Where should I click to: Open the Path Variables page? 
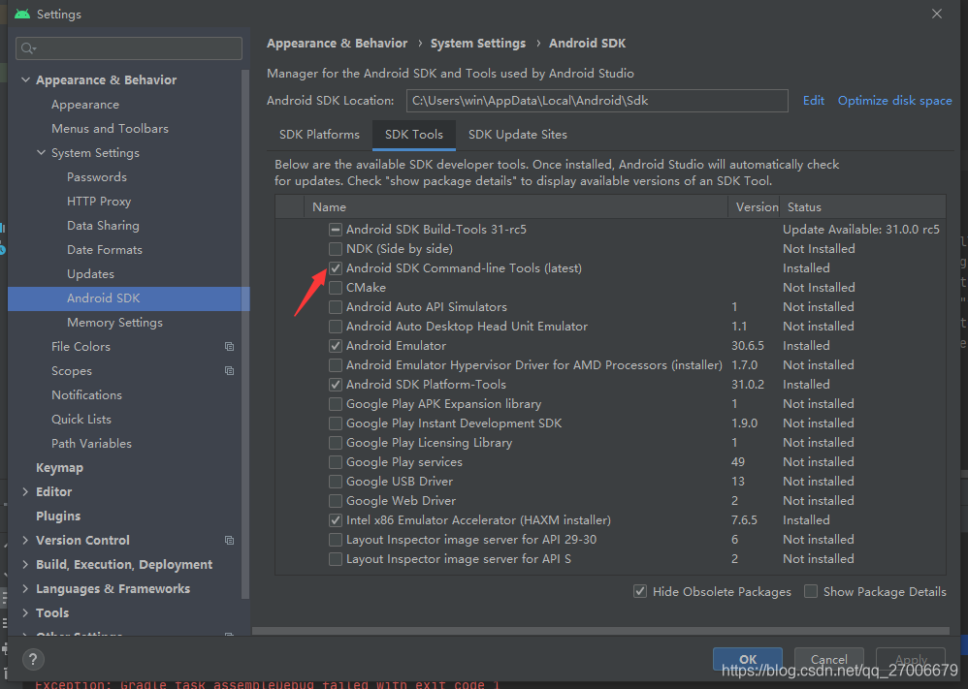[91, 444]
